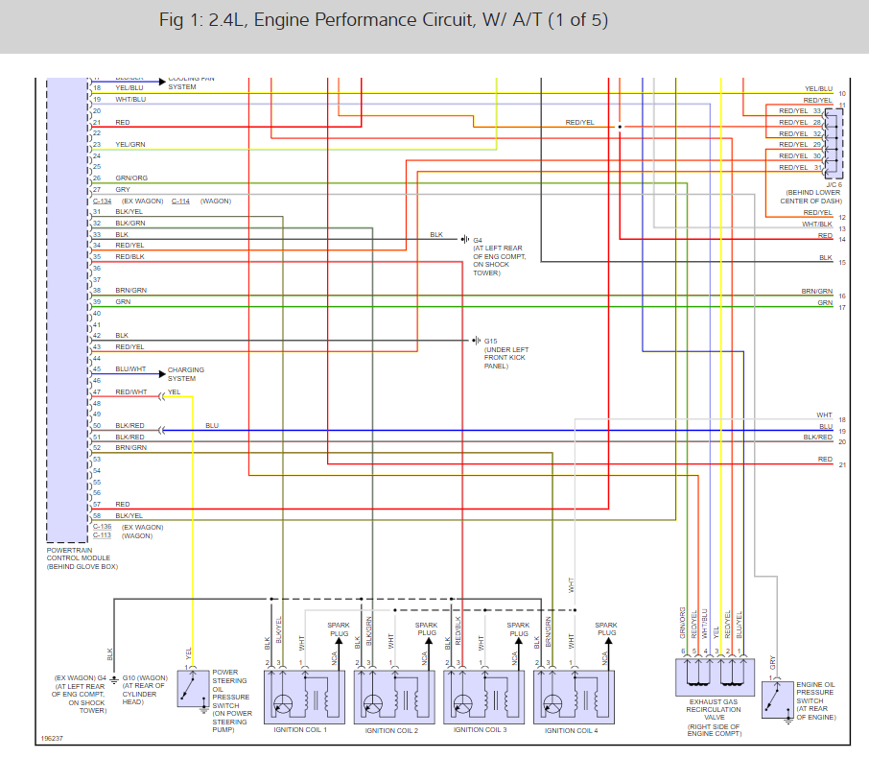Click the Engine Oil Pressure Switch symbol
Viewport: 869px width, 758px height.
778,699
